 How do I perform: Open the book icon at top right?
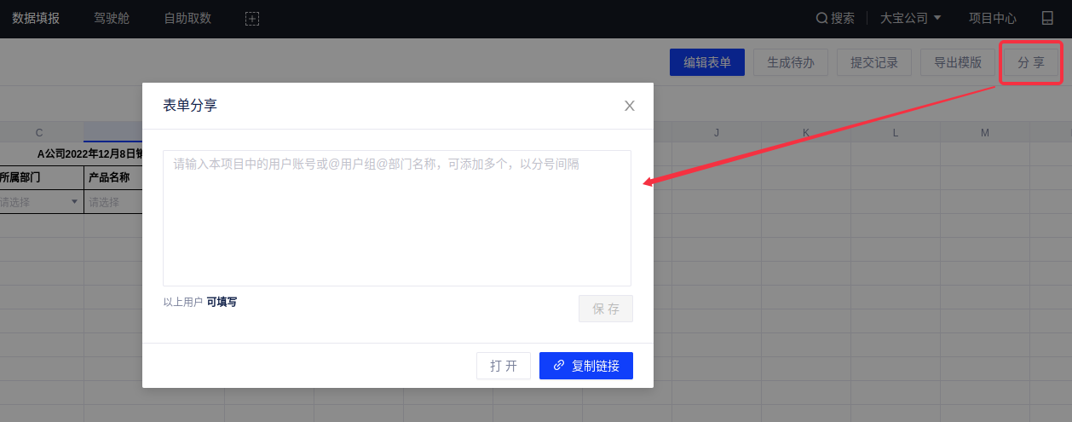(1047, 18)
